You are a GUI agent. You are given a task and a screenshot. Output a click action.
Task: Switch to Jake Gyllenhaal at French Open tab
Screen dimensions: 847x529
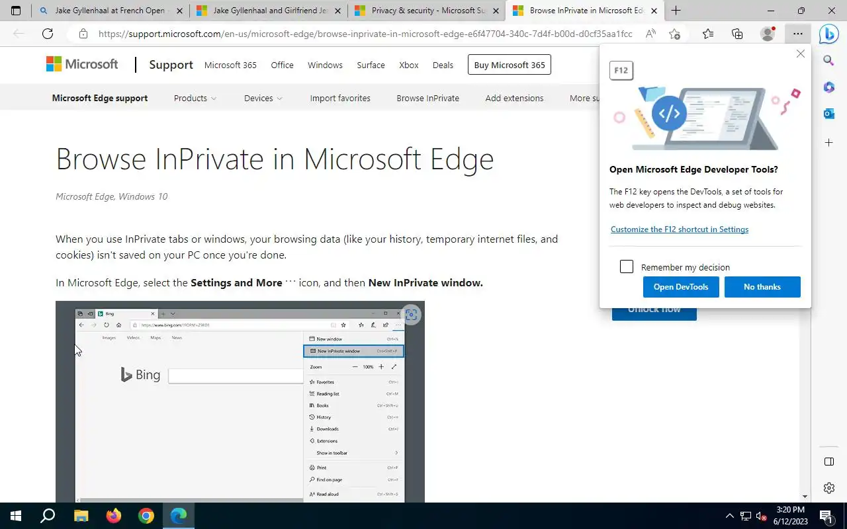[111, 11]
